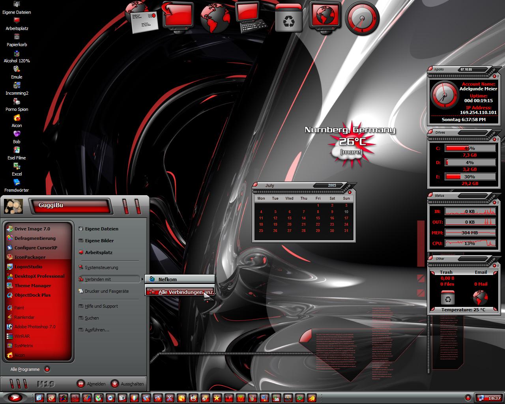The image size is (505, 404).
Task: Click the Trash icon in Other widget
Action: point(447,297)
